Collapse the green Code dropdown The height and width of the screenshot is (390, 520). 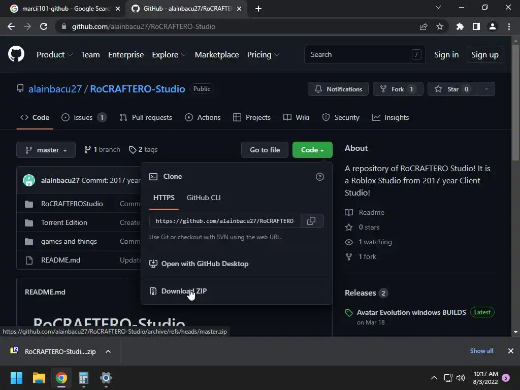click(x=312, y=150)
